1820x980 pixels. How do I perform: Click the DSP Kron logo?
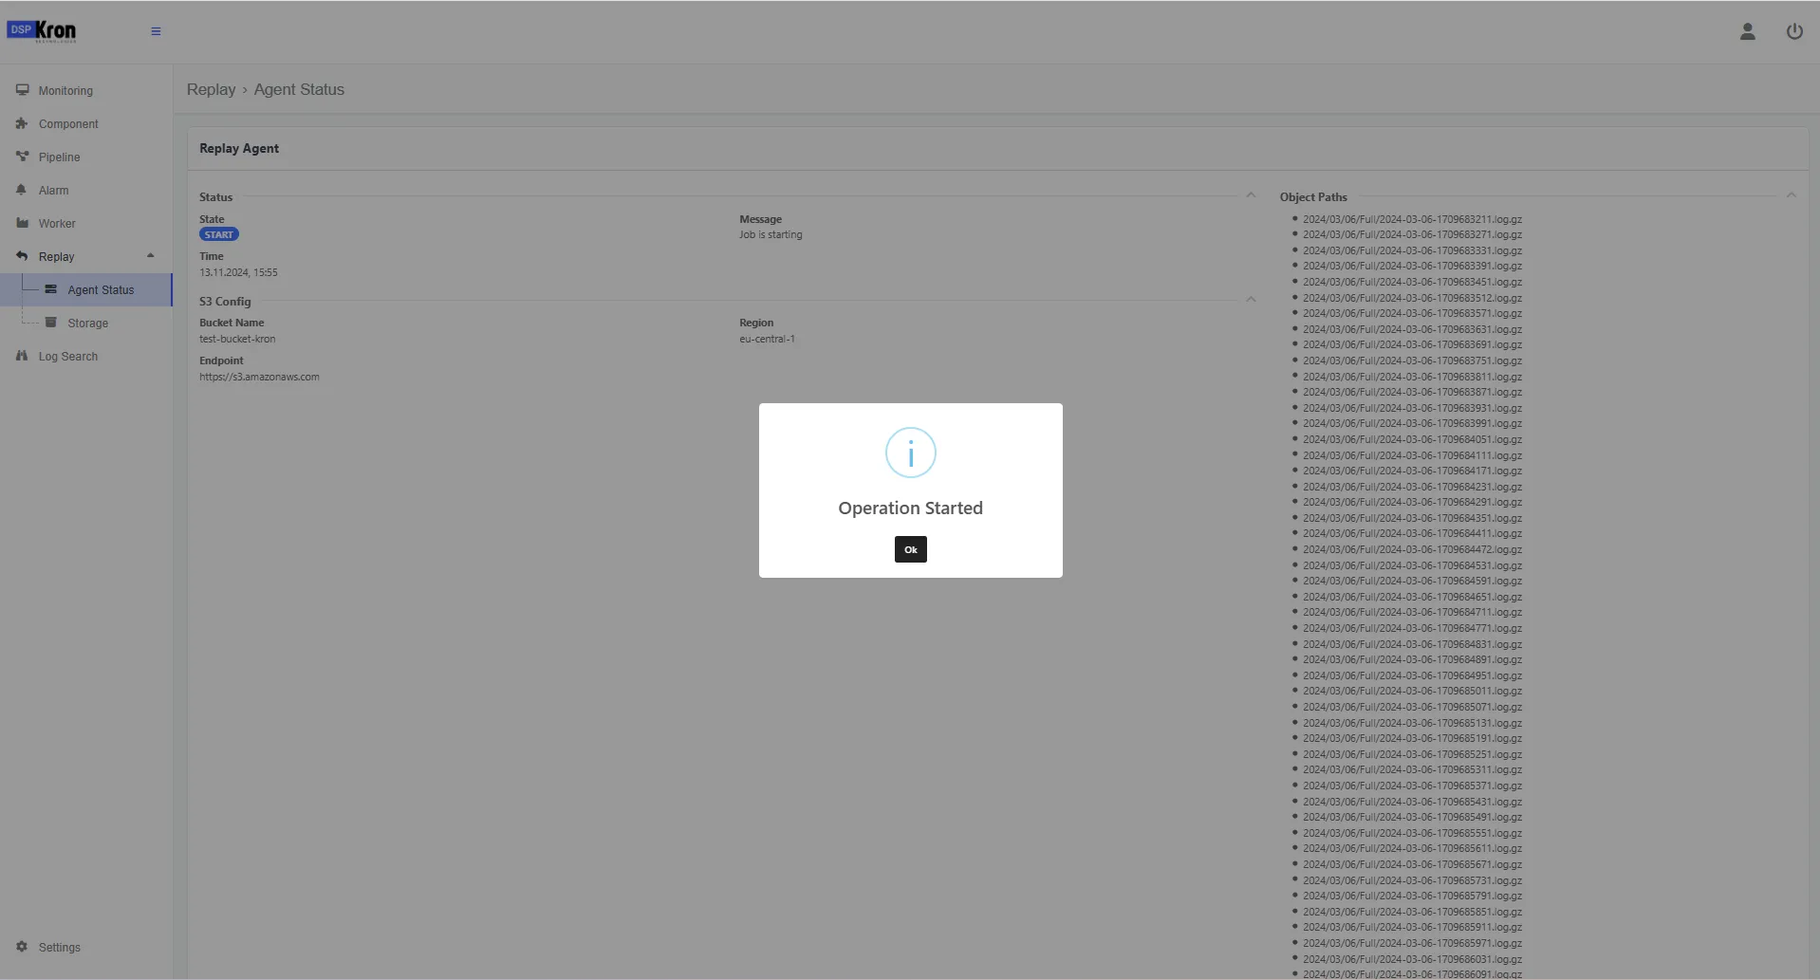pos(42,31)
